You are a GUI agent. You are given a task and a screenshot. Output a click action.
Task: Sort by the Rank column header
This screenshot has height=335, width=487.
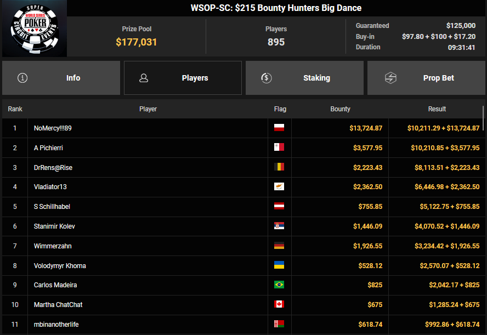coord(15,109)
